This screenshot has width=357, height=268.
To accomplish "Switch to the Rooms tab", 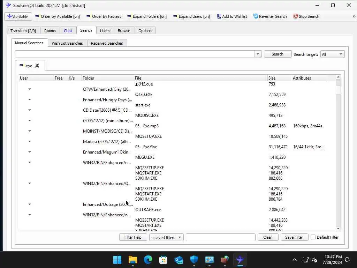I will click(50, 31).
